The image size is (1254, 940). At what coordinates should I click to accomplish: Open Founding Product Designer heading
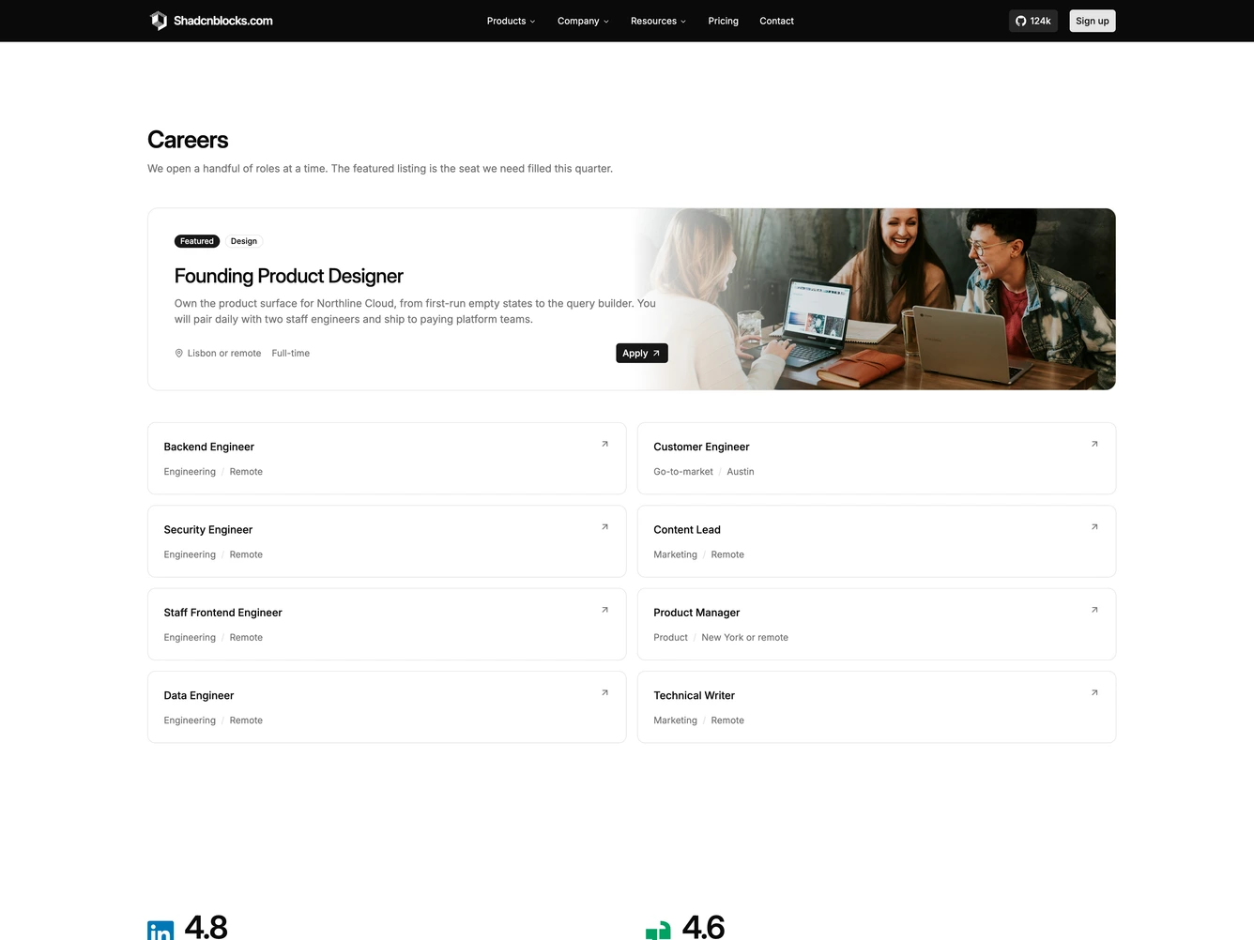288,276
